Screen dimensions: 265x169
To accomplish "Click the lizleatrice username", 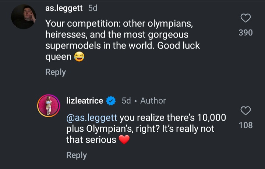I will pos(84,101).
